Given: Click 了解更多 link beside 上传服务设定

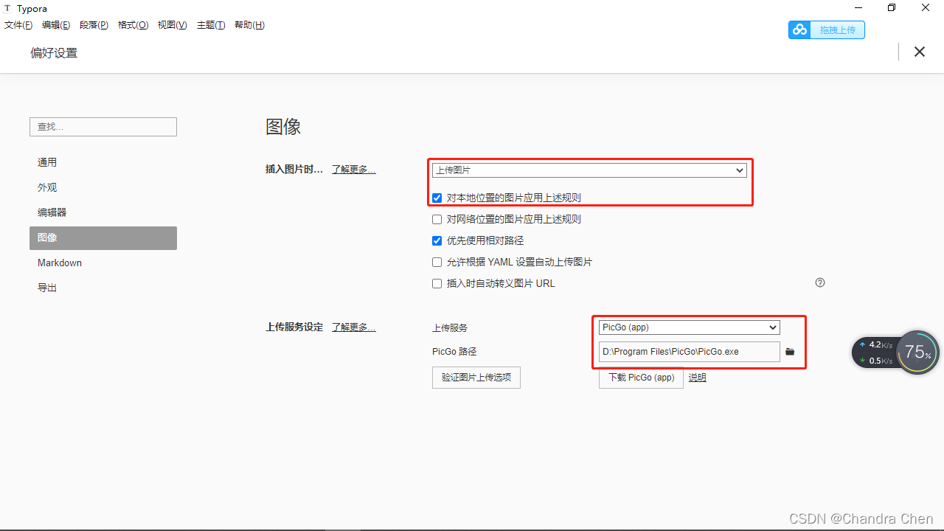Looking at the screenshot, I should [353, 327].
